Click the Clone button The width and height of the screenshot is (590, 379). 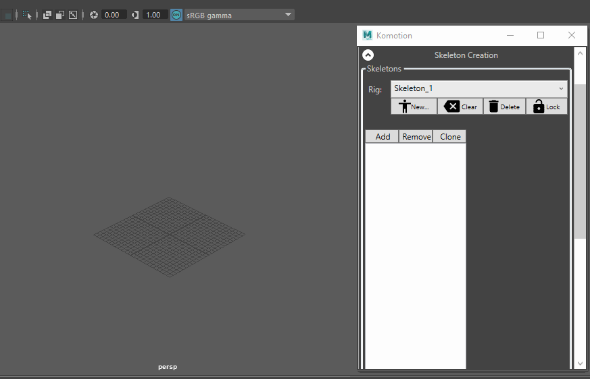point(449,137)
